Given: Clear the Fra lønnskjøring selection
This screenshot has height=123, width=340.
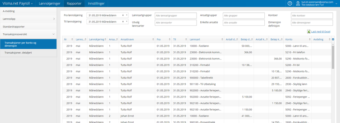Looking at the screenshot, I should (123, 15).
